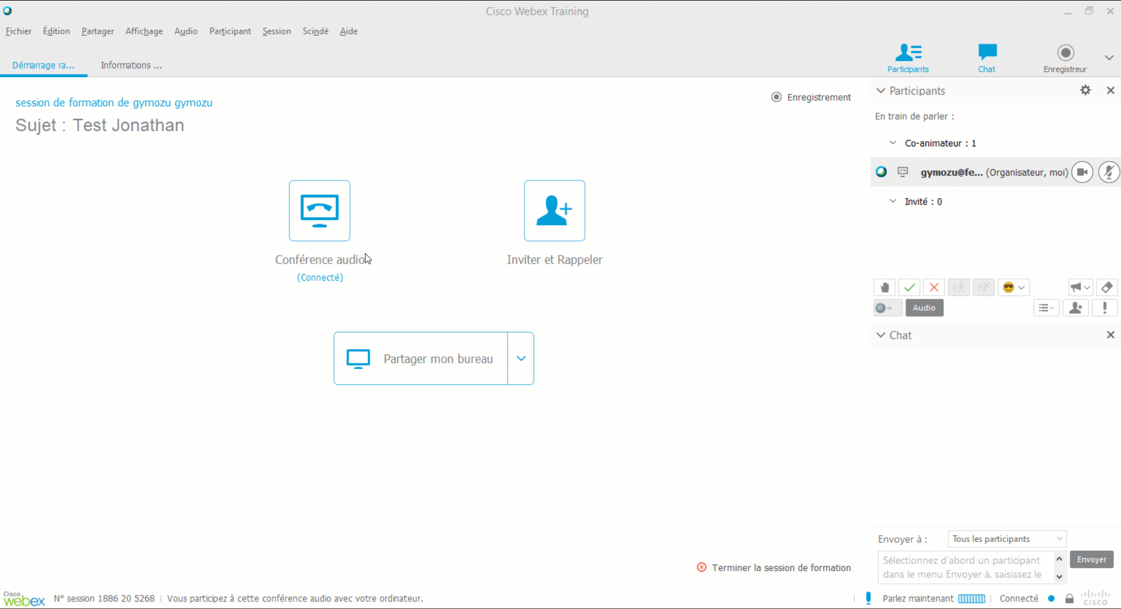
Task: Open Tous les participants recipient dropdown
Action: tap(1007, 539)
